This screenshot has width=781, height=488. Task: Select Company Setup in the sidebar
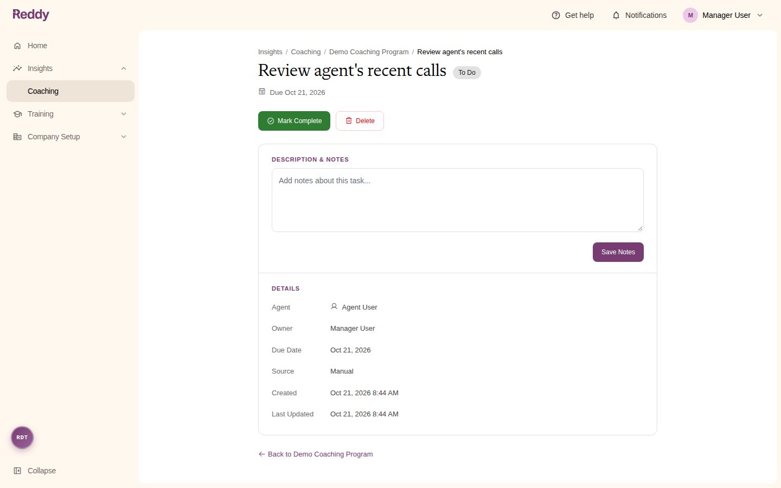[71, 137]
